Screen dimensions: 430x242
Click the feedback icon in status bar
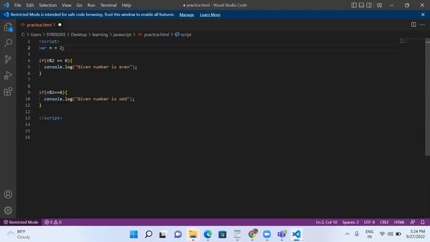pyautogui.click(x=413, y=222)
